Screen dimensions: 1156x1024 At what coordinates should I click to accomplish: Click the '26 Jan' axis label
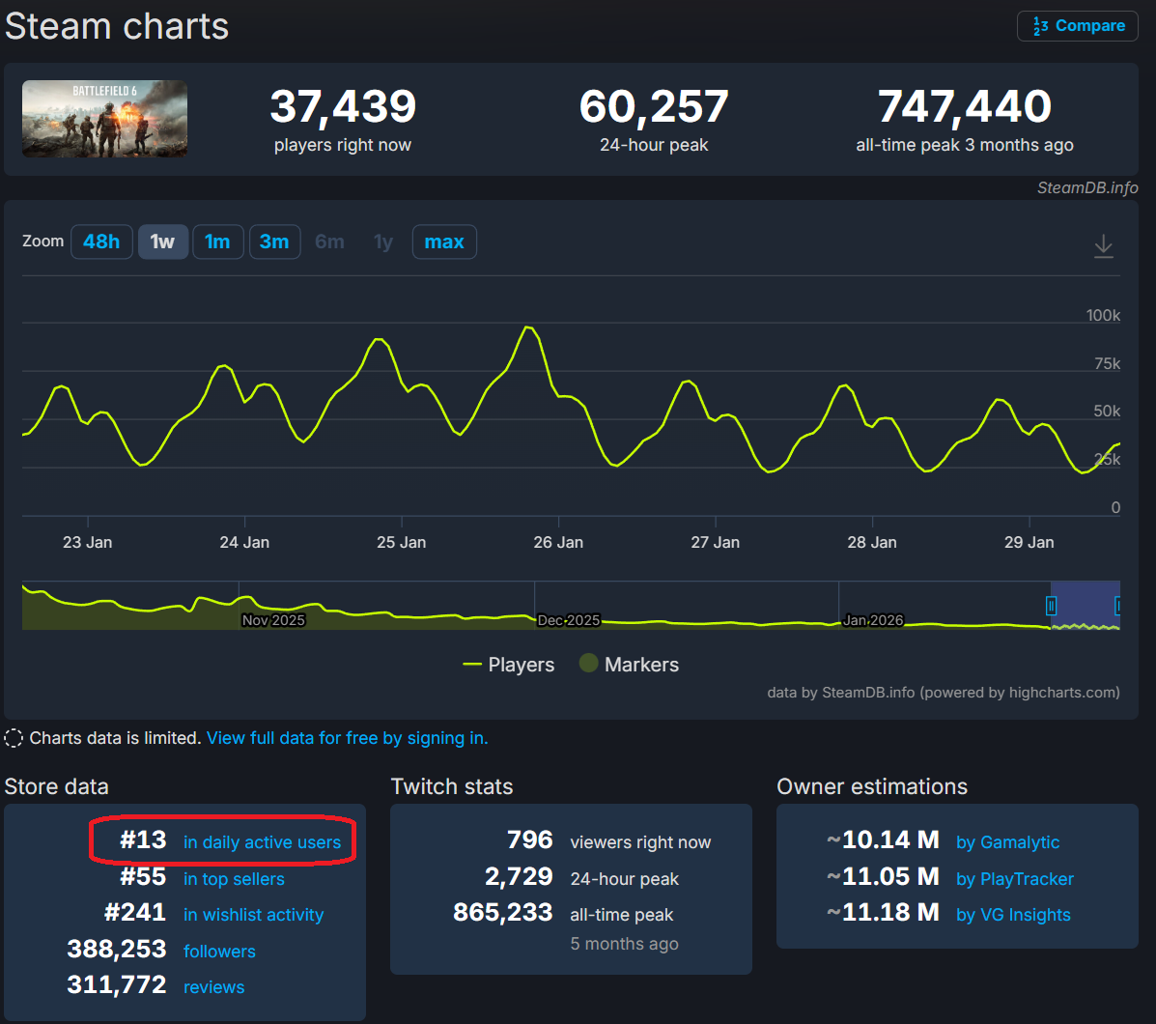(558, 543)
